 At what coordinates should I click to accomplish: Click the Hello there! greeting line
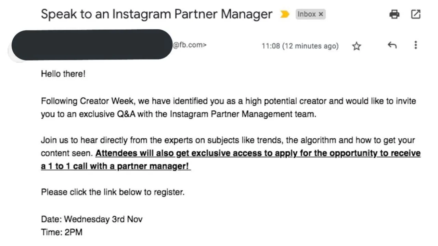point(63,73)
